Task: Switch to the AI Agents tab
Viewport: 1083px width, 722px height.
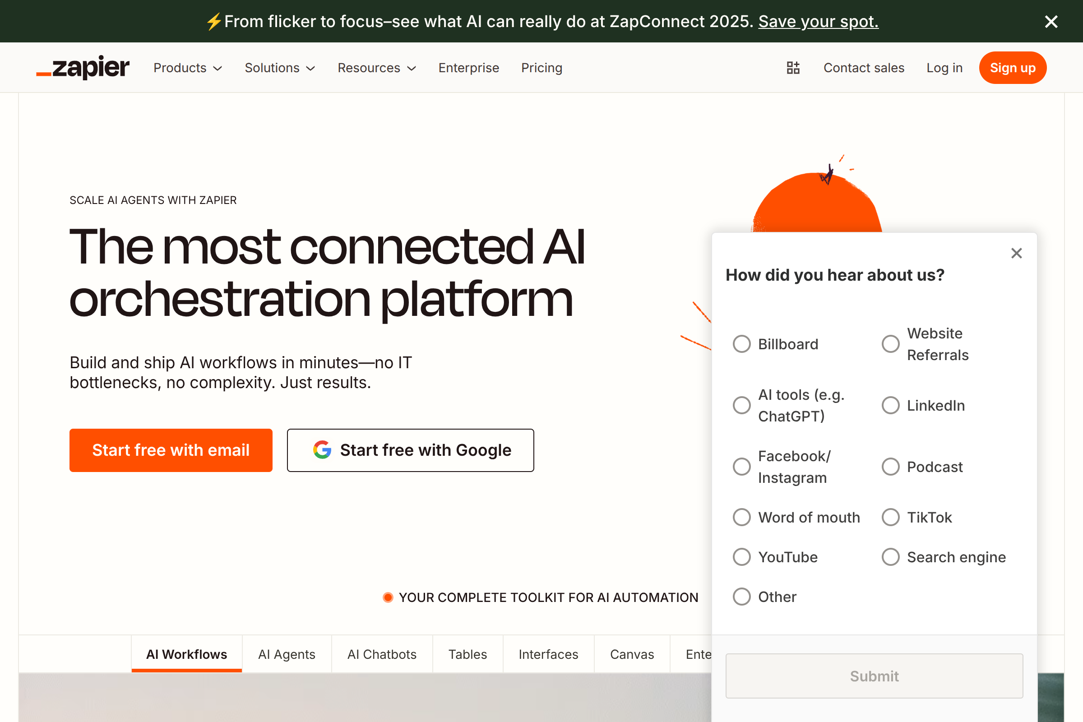Action: pos(287,654)
